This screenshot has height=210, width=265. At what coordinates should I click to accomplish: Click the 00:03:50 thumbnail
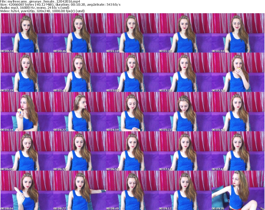[x=238, y=72]
